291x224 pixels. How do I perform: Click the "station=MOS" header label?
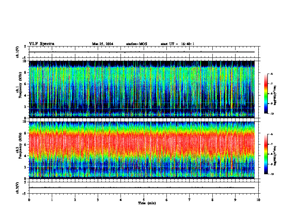coord(137,44)
